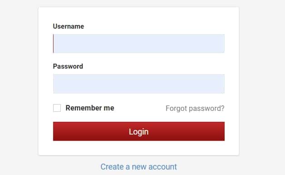This screenshot has width=285, height=175.
Task: Begin sign-up via Create a new account
Action: click(139, 167)
